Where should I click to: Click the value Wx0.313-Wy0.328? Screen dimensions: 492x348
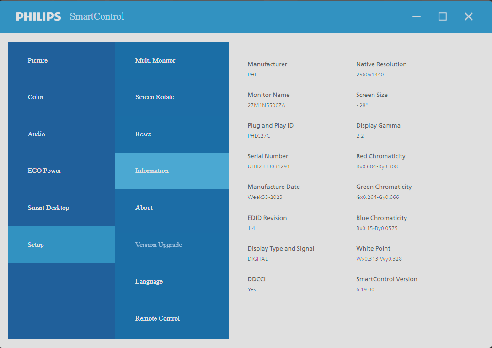coord(379,259)
